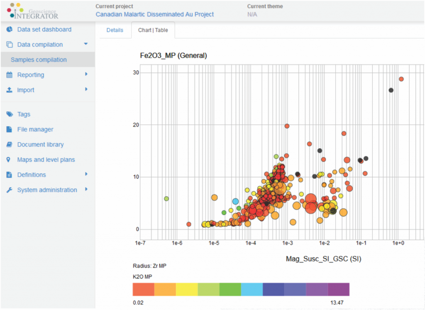Open Reporting via its calendar icon
This screenshot has width=425, height=310.
click(x=8, y=75)
